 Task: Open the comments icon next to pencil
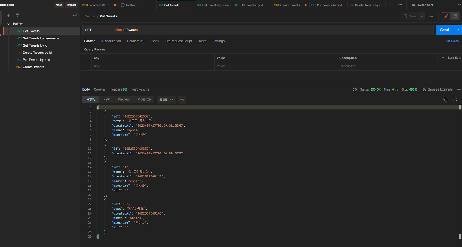[x=455, y=16]
